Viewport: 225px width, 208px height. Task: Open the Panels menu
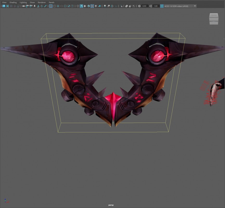pyautogui.click(x=52, y=2)
